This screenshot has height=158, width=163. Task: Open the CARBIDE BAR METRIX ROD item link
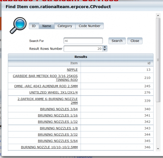pos(45,76)
